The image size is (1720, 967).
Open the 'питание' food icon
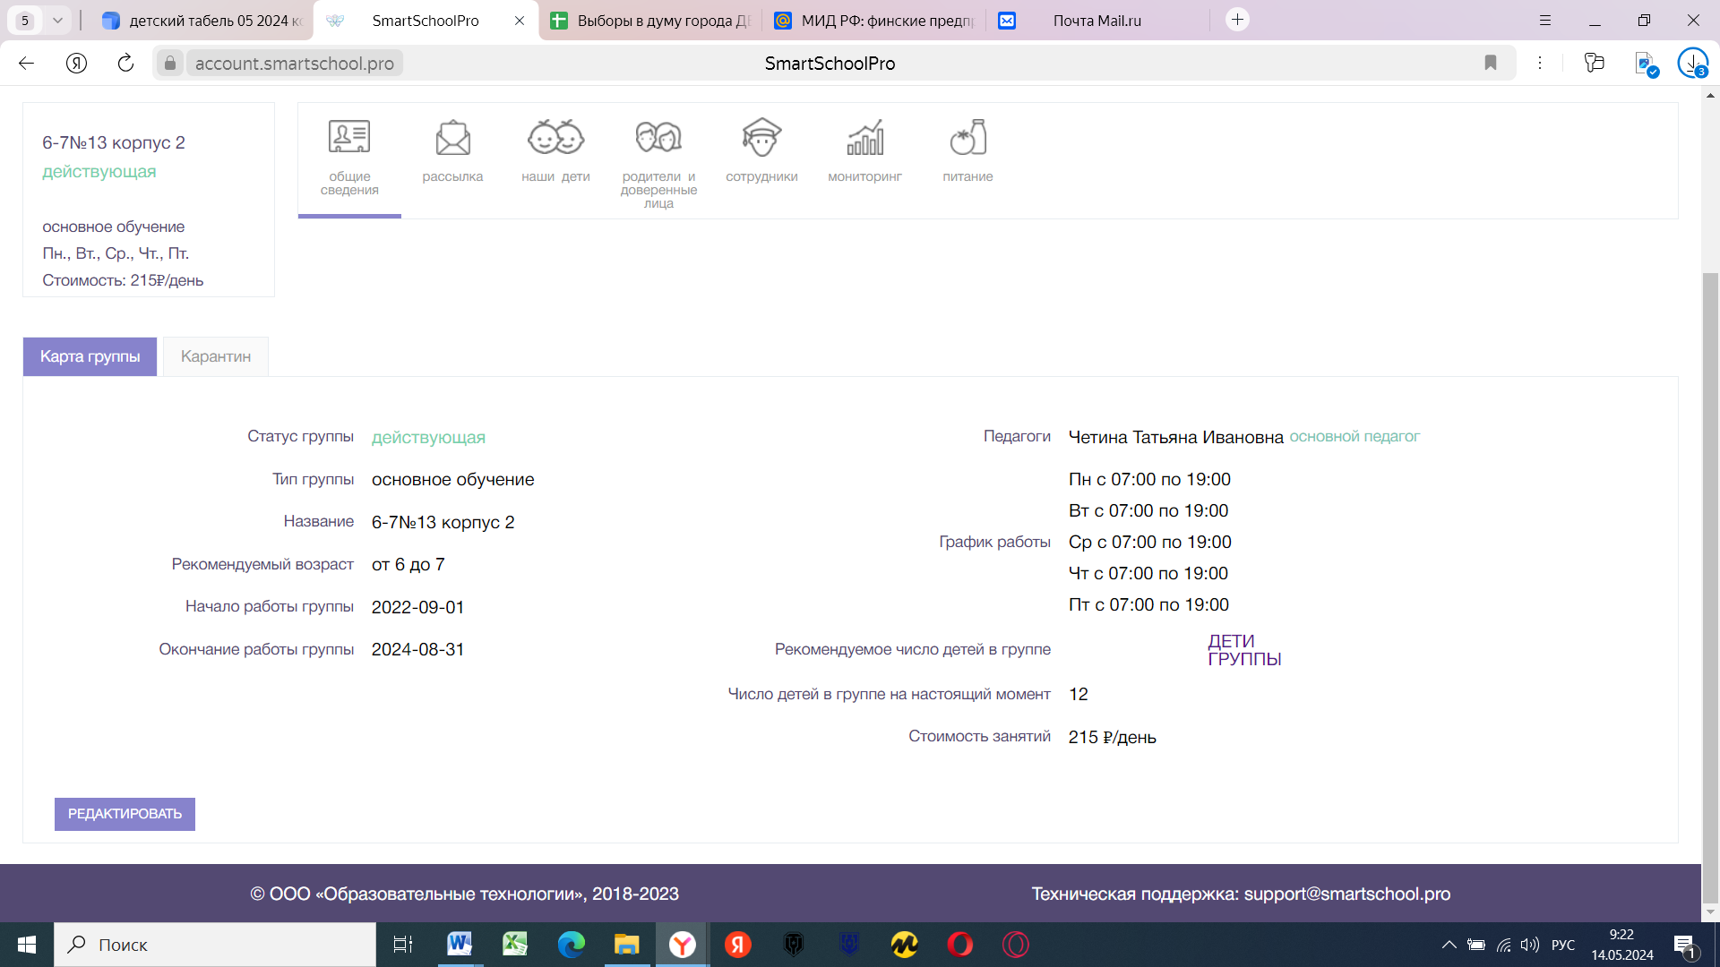[967, 139]
